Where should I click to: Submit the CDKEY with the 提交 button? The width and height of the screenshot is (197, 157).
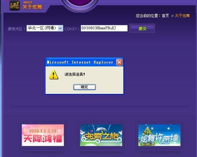[142, 28]
